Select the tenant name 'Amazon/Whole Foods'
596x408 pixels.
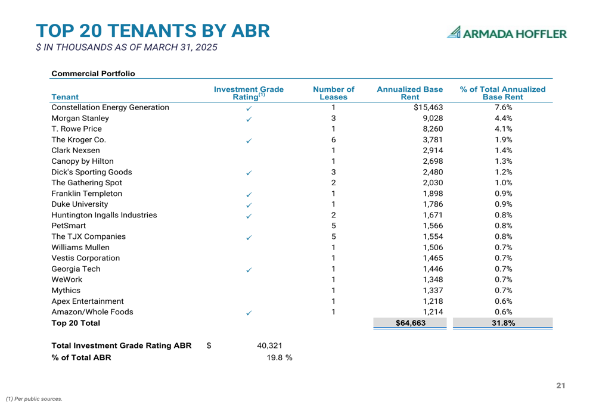tap(92, 312)
